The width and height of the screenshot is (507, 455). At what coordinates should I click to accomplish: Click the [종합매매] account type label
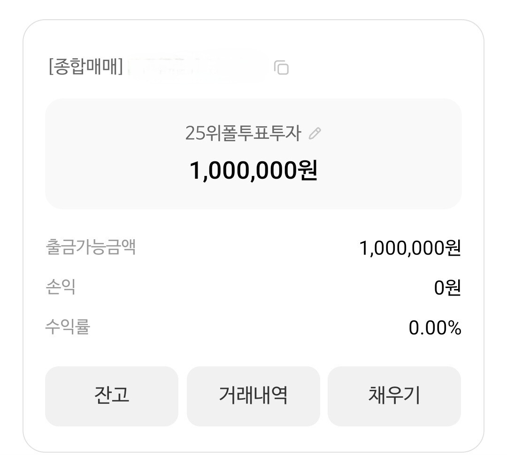(x=86, y=67)
